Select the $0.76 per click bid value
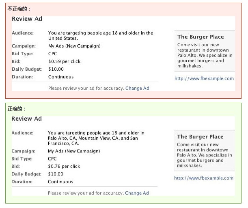Viewport: 248px width, 208px height. coord(64,166)
